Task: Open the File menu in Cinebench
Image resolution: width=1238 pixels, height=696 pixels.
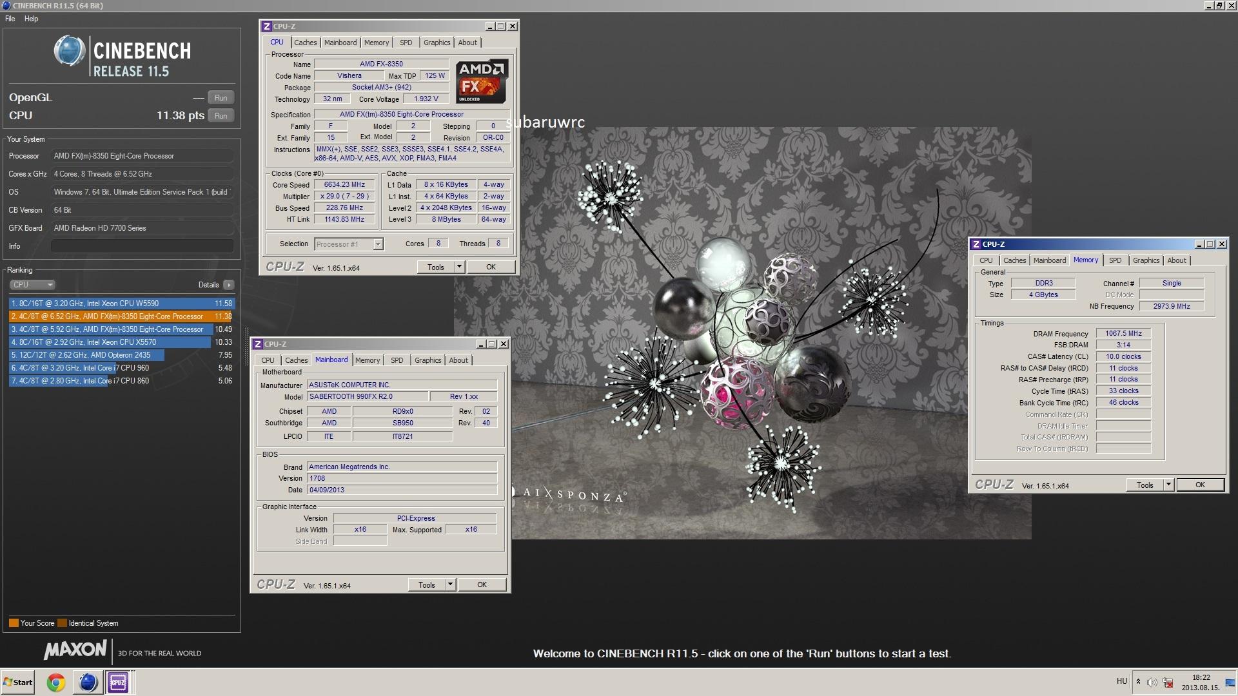Action: click(x=10, y=19)
